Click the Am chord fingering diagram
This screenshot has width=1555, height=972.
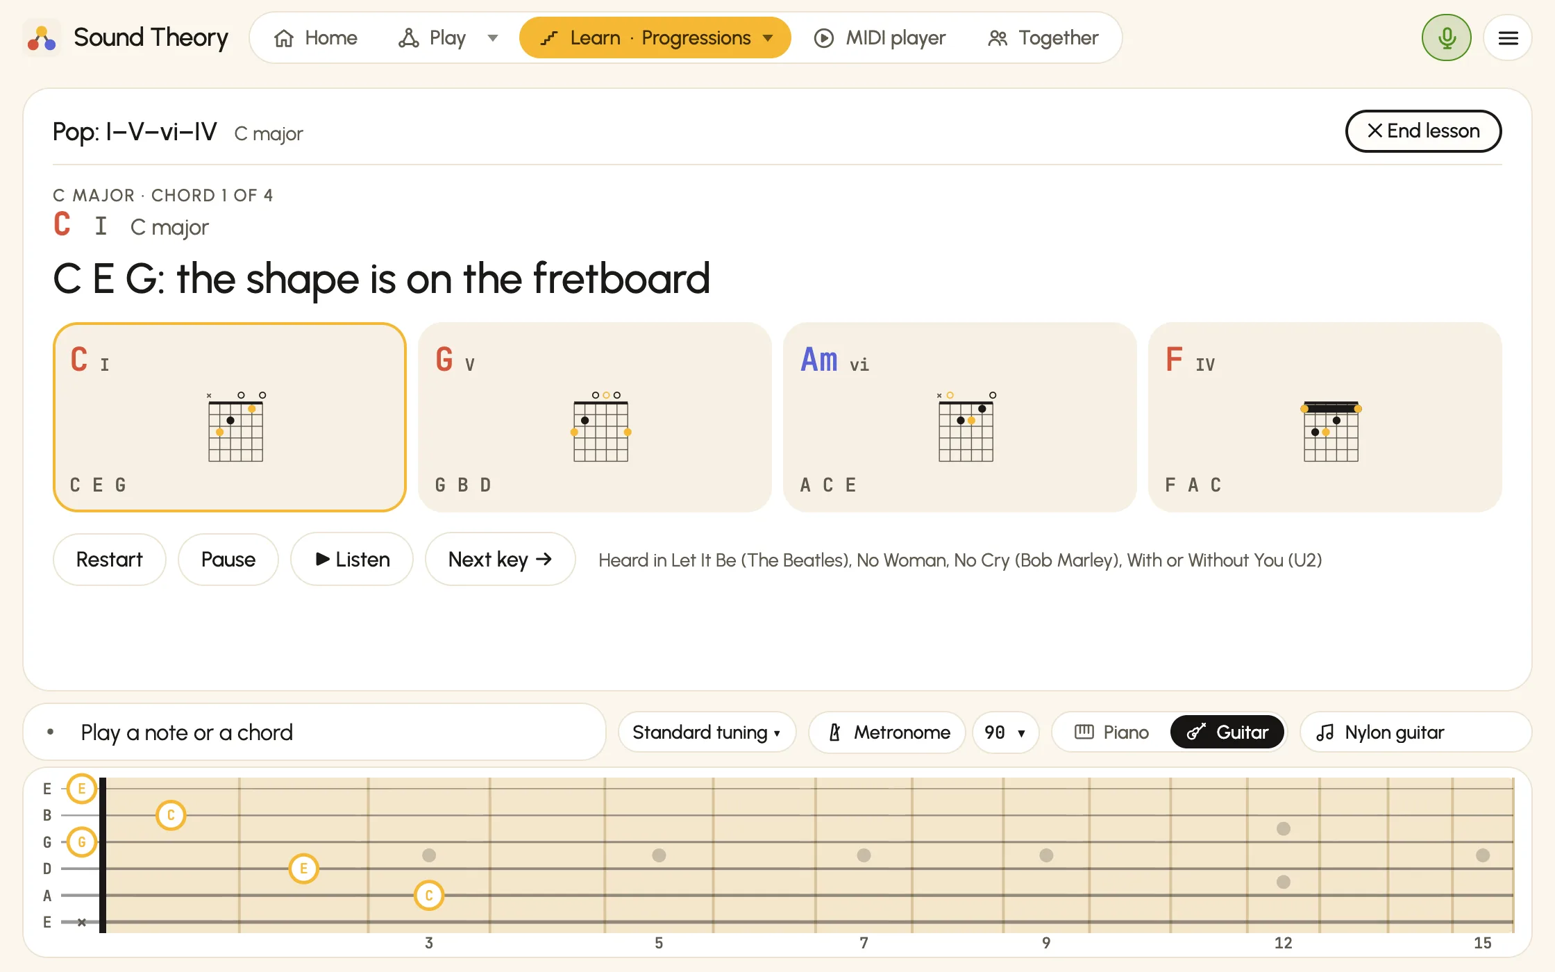click(966, 426)
